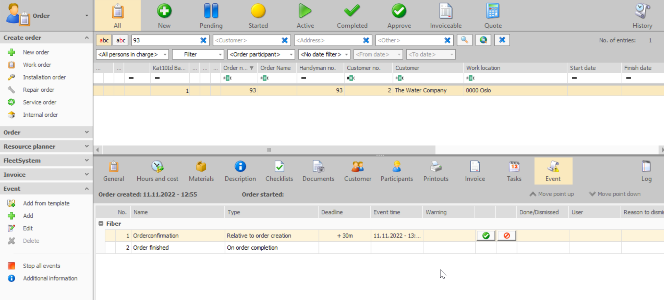Open the Quote calculator view

(x=493, y=16)
